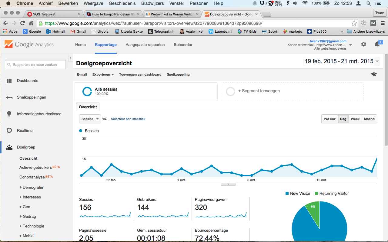Expand the Geo submenu
Screen dimensions: 388x242
pyautogui.click(x=25, y=207)
